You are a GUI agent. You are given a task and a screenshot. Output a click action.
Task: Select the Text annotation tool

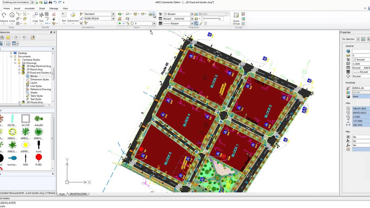click(64, 17)
